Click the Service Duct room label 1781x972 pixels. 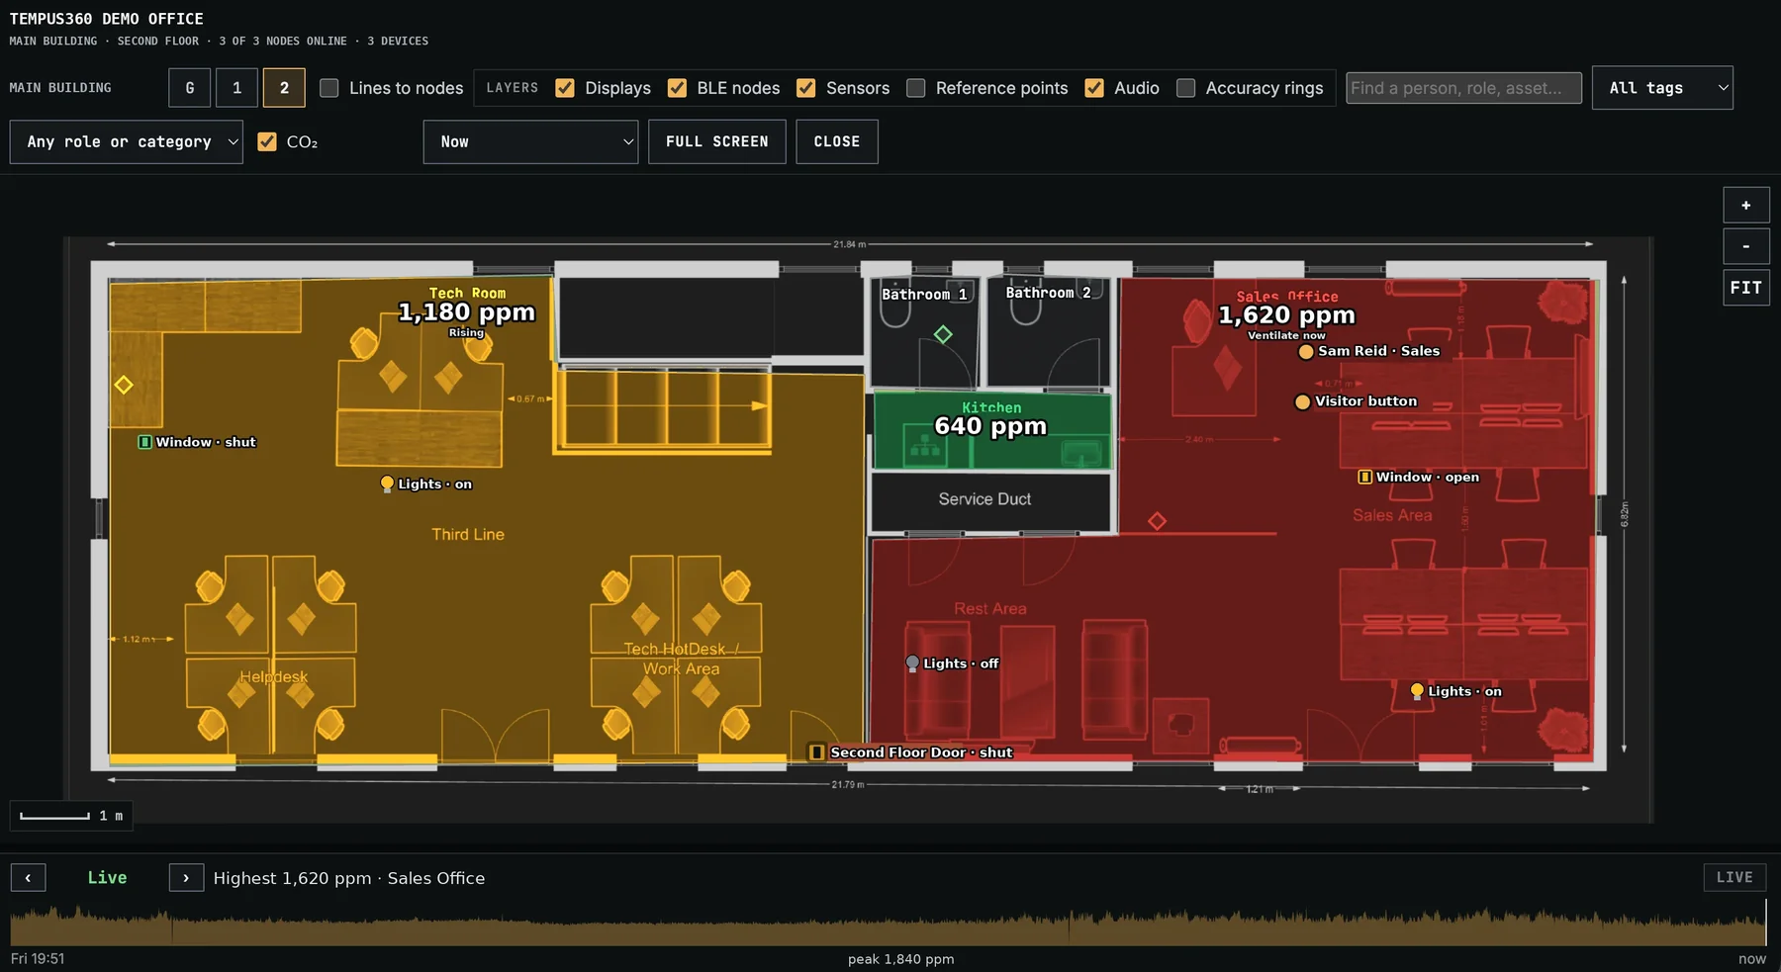click(984, 499)
